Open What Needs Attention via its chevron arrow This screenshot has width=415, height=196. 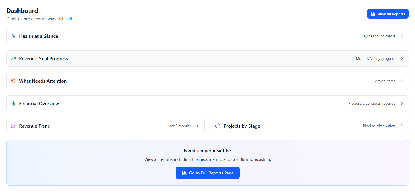[x=402, y=81]
